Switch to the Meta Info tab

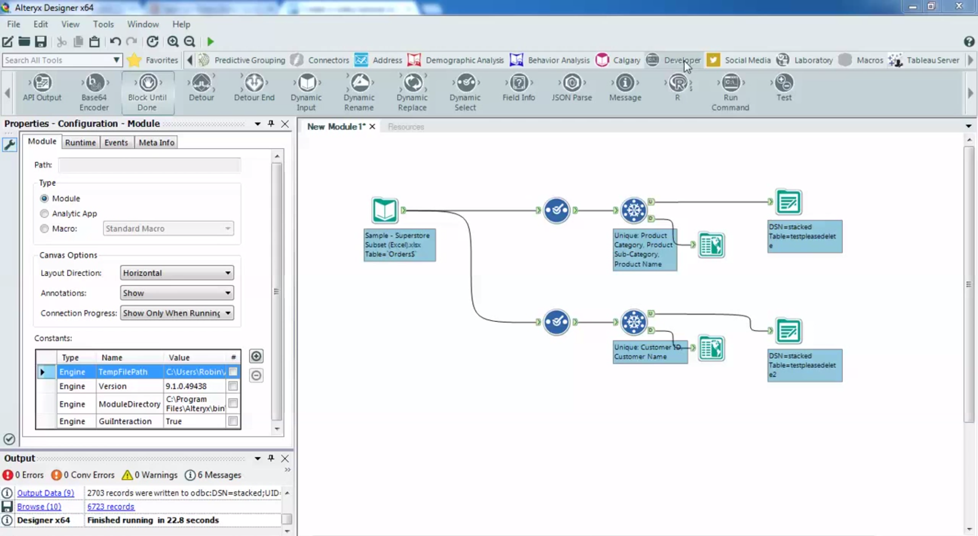click(x=156, y=142)
